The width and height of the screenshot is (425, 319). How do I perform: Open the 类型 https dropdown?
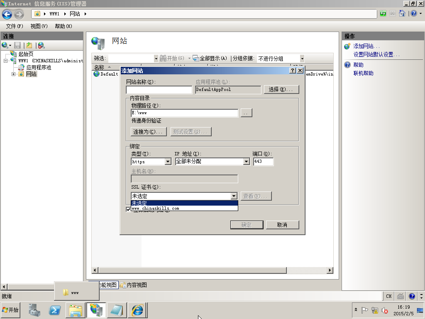click(x=168, y=162)
